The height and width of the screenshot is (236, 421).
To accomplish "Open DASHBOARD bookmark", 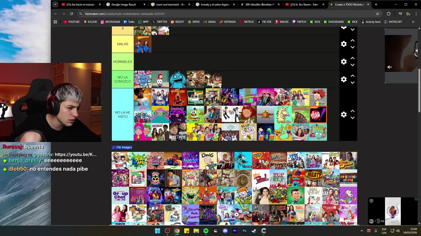I will click(334, 22).
